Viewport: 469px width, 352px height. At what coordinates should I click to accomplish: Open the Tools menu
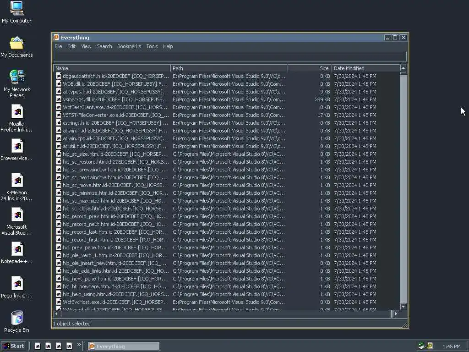click(152, 46)
